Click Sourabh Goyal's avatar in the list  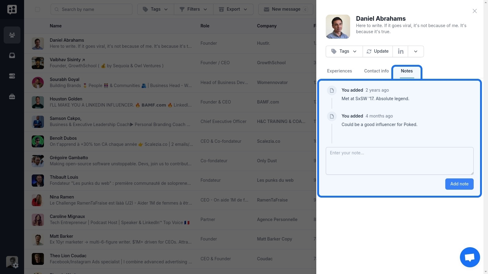click(38, 83)
